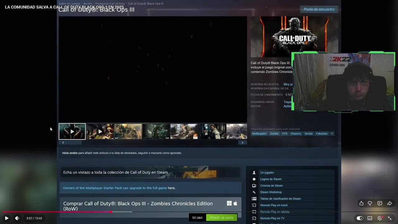This screenshot has width=398, height=224.
Task: Open Remote Play en móvil link
Action: [274, 205]
